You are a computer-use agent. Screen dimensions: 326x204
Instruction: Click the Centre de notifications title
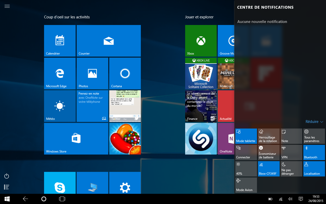[x=265, y=7]
